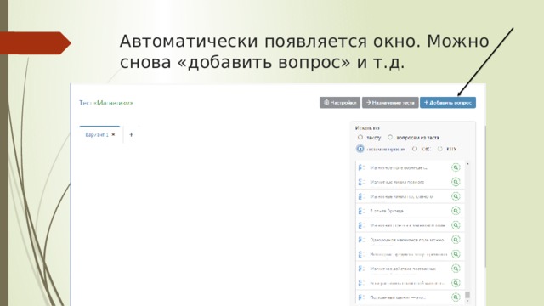Preview the ninth listed question via magnifier icon
544x306 pixels.
click(456, 283)
